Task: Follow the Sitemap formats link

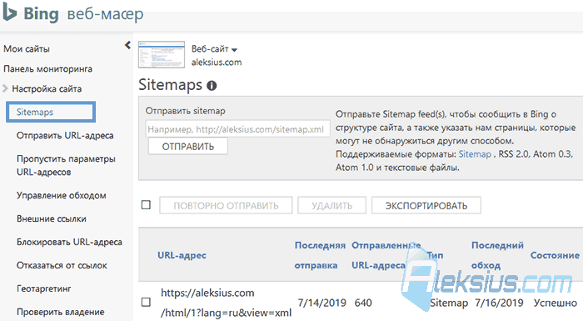Action: [x=475, y=154]
